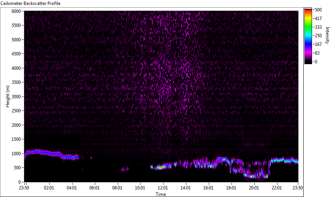Click the 22:01 time tick label

point(277,188)
